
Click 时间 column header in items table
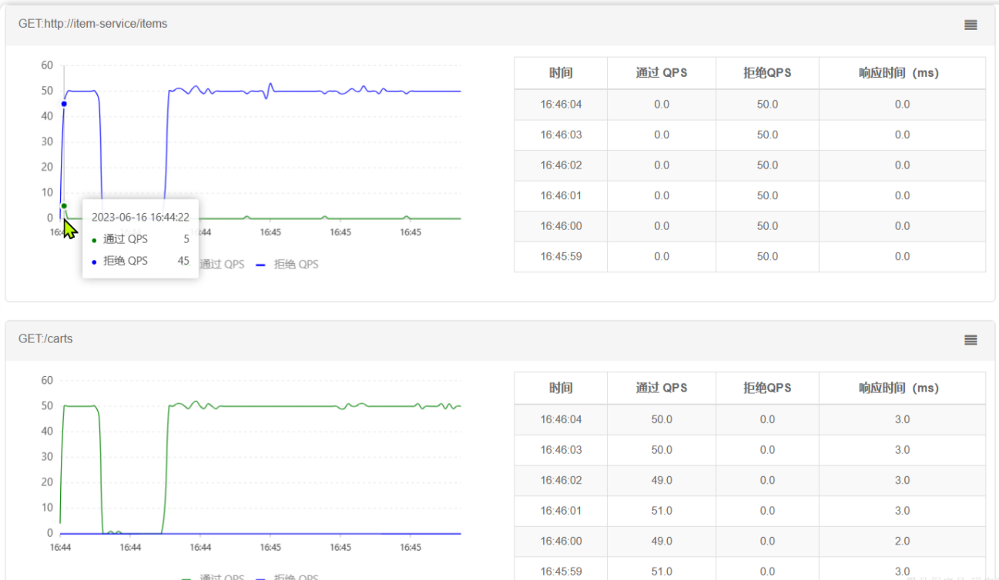point(561,73)
